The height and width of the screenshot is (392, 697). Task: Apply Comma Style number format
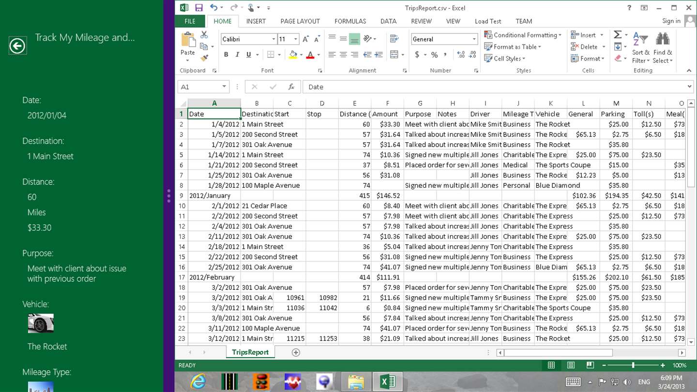(x=445, y=55)
